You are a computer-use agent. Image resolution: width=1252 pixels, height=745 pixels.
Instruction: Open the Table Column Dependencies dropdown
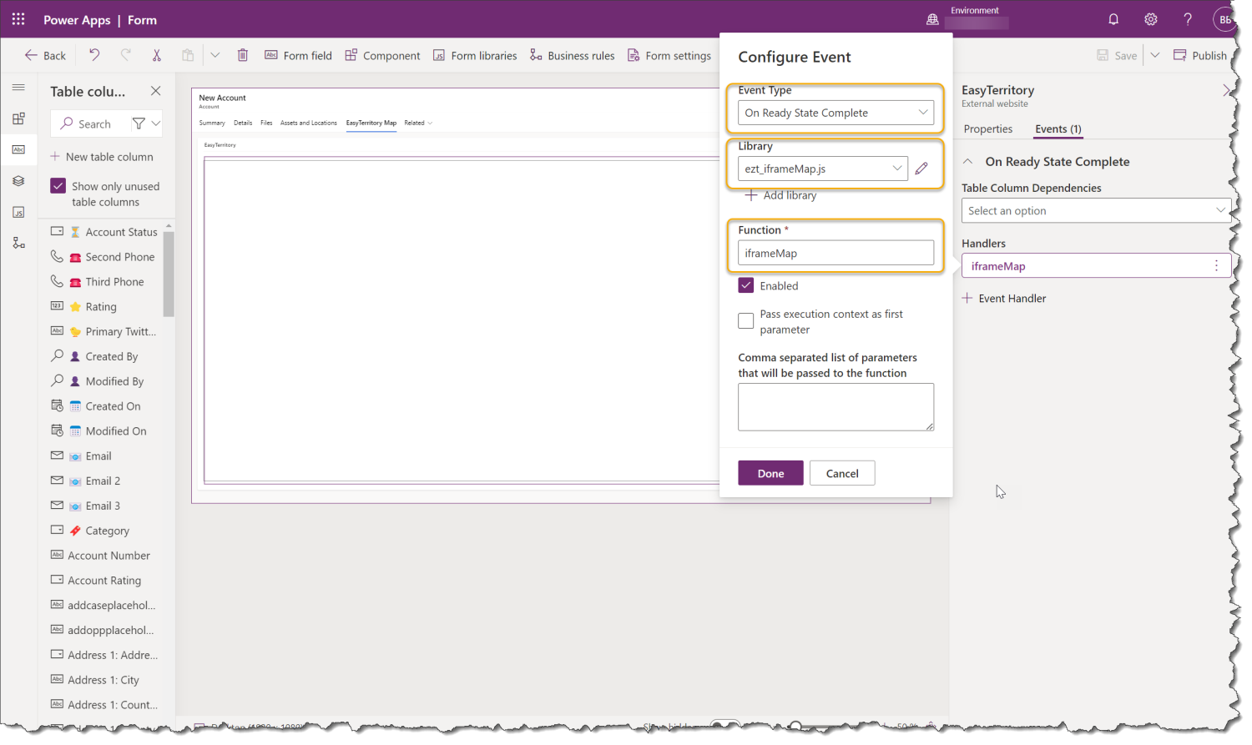tap(1096, 210)
